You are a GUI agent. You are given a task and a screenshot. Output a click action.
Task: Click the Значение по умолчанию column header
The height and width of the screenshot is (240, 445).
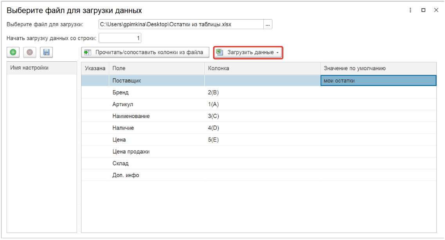[355, 68]
